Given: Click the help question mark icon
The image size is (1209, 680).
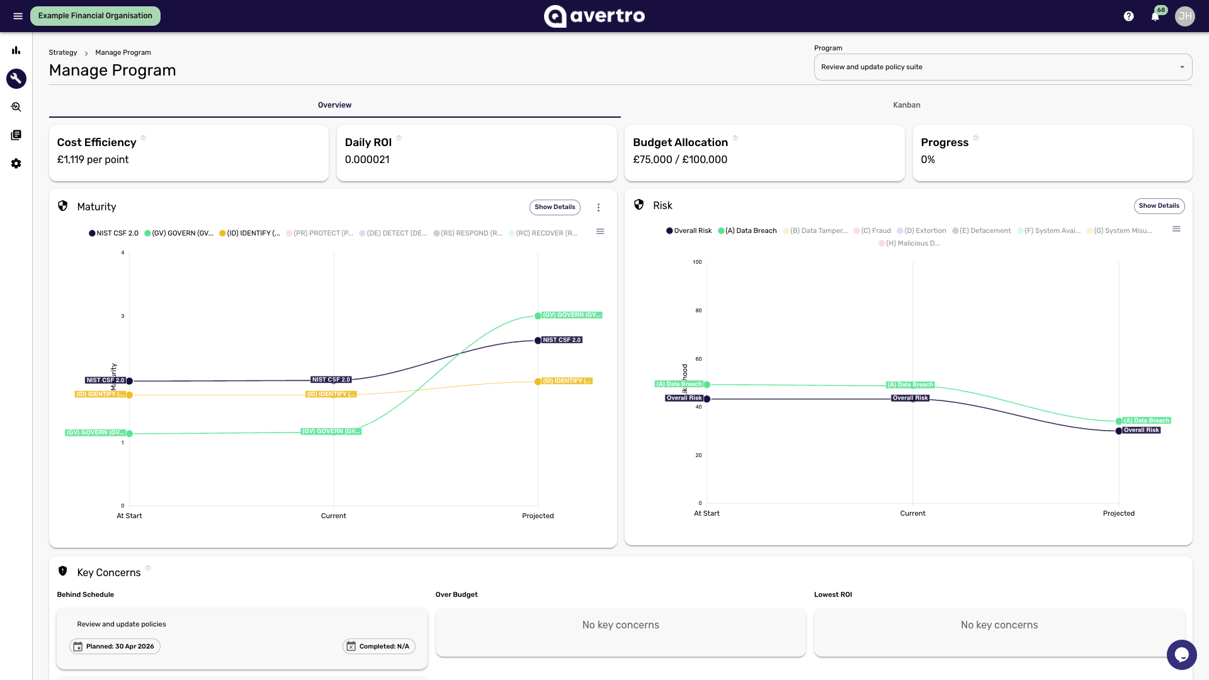Looking at the screenshot, I should [x=1129, y=16].
